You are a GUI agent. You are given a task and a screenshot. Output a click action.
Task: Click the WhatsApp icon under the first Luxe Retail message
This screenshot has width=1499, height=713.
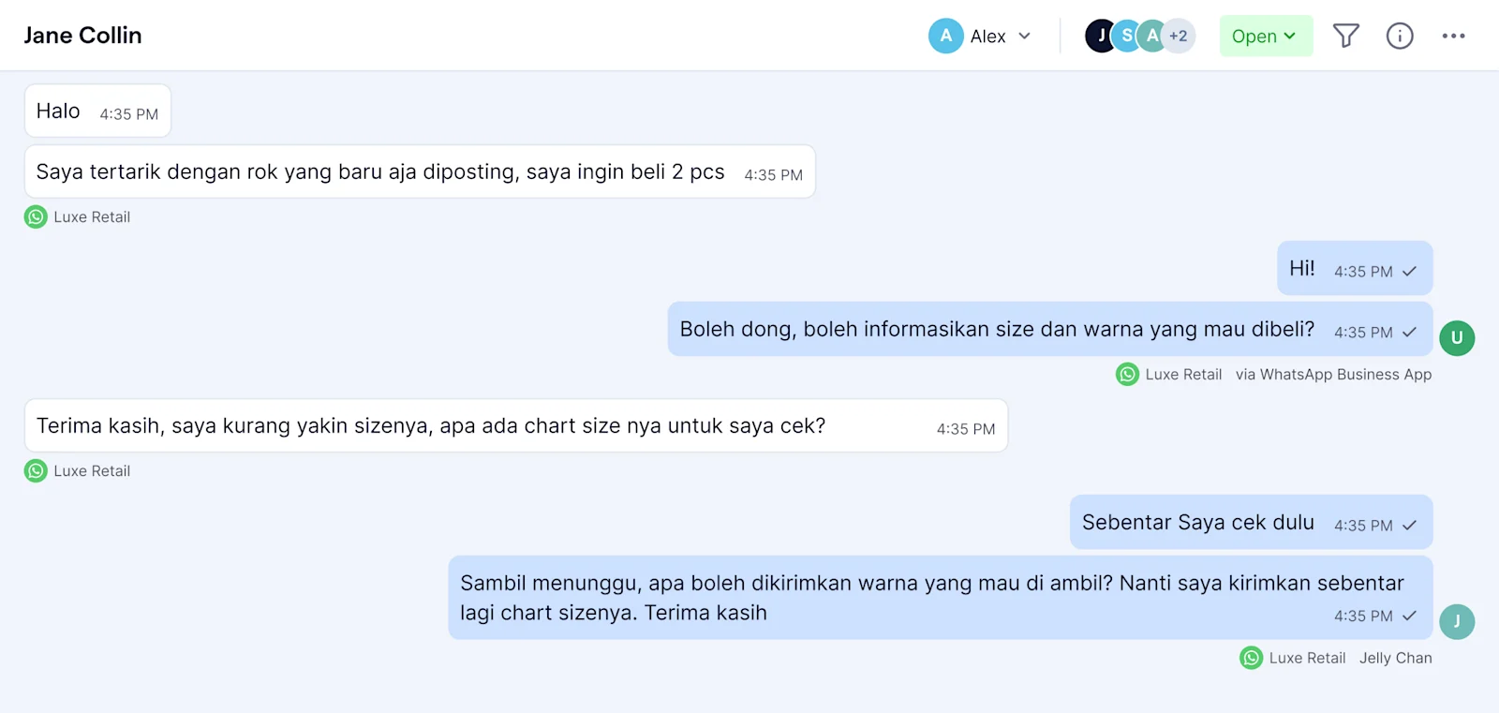(35, 216)
